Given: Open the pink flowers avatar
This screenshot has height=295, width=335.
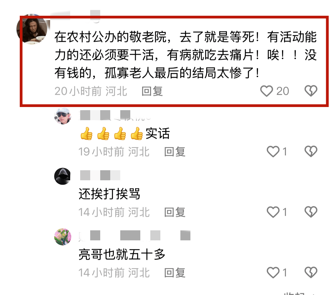Looking at the screenshot, I should [63, 237].
